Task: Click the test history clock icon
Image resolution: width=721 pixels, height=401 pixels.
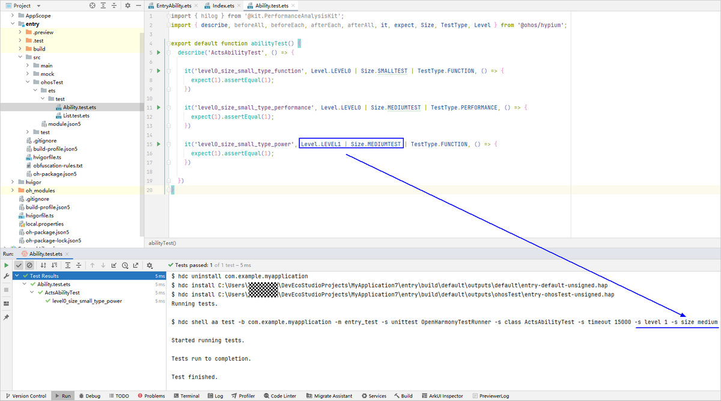Action: click(125, 265)
